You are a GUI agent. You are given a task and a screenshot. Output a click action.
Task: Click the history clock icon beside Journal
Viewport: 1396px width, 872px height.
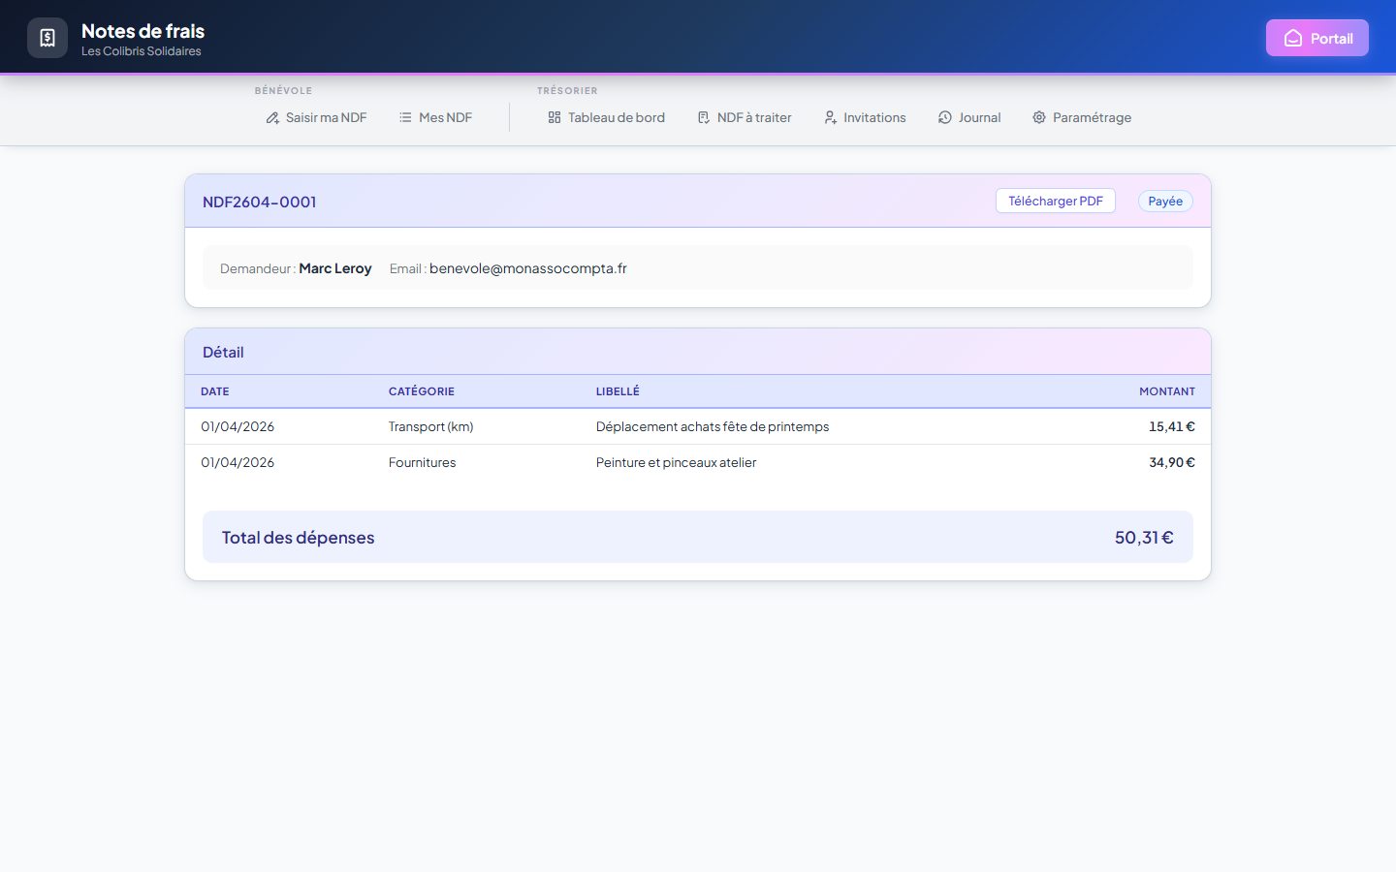945,117
